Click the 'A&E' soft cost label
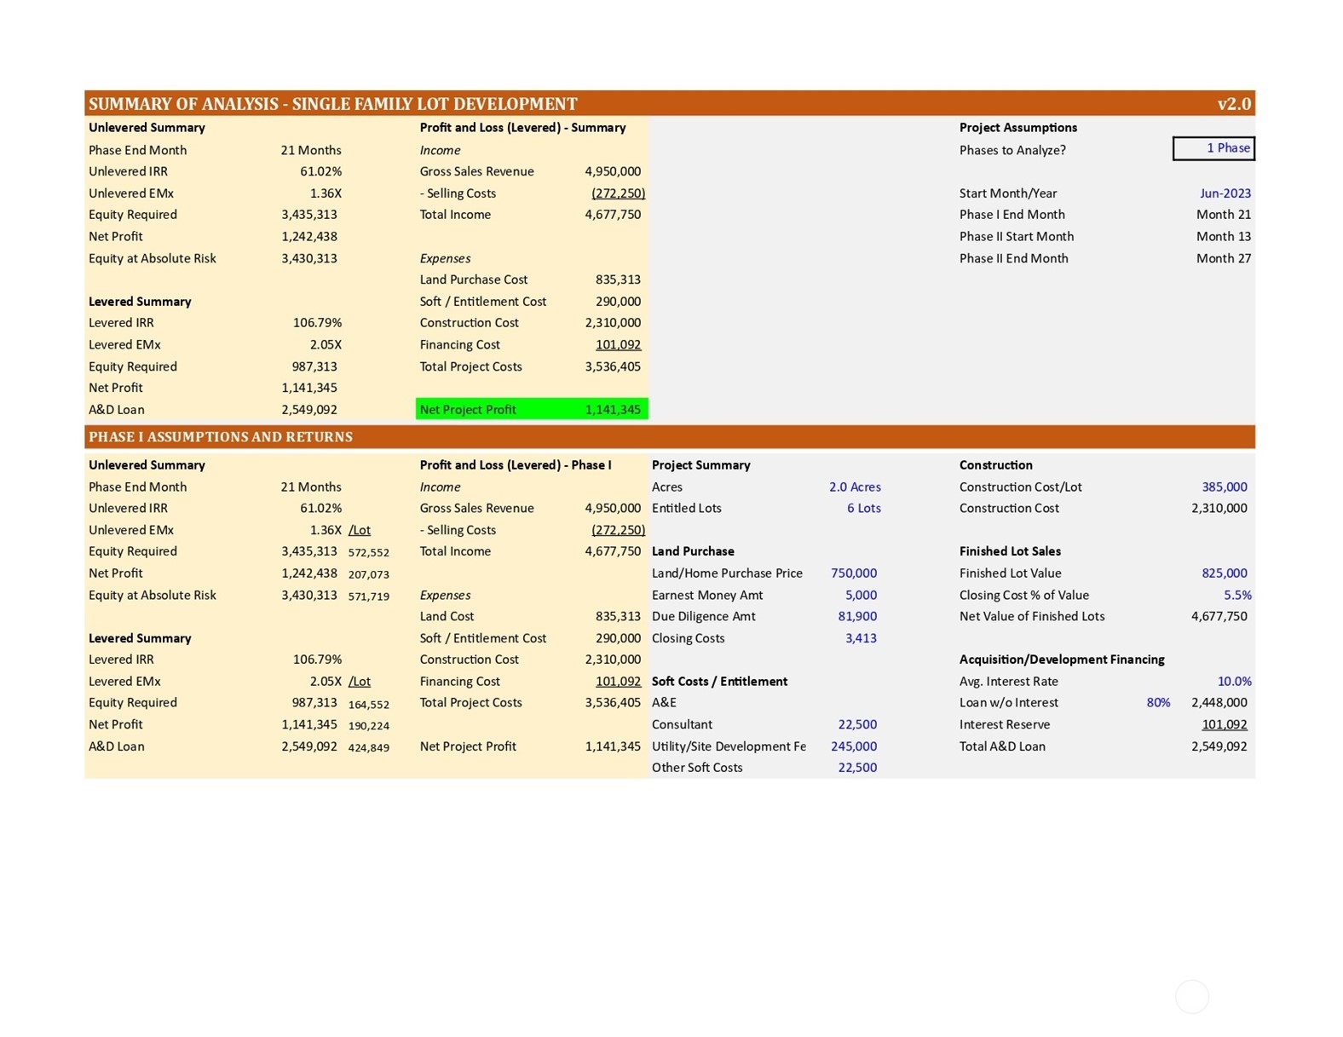Image resolution: width=1343 pixels, height=1037 pixels. [x=664, y=703]
